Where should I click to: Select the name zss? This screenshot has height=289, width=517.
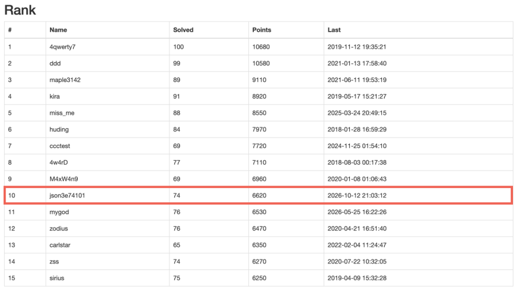coord(54,261)
